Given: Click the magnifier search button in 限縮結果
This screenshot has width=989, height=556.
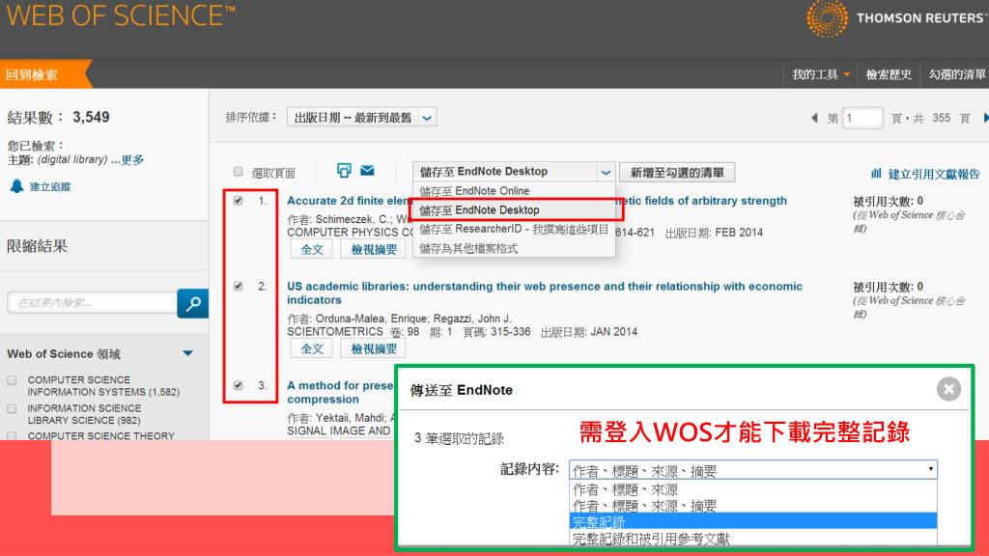Looking at the screenshot, I should point(193,303).
